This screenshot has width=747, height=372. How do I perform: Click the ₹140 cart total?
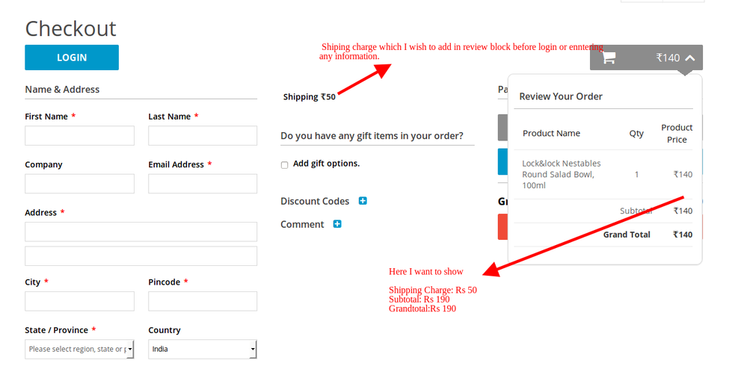click(668, 58)
